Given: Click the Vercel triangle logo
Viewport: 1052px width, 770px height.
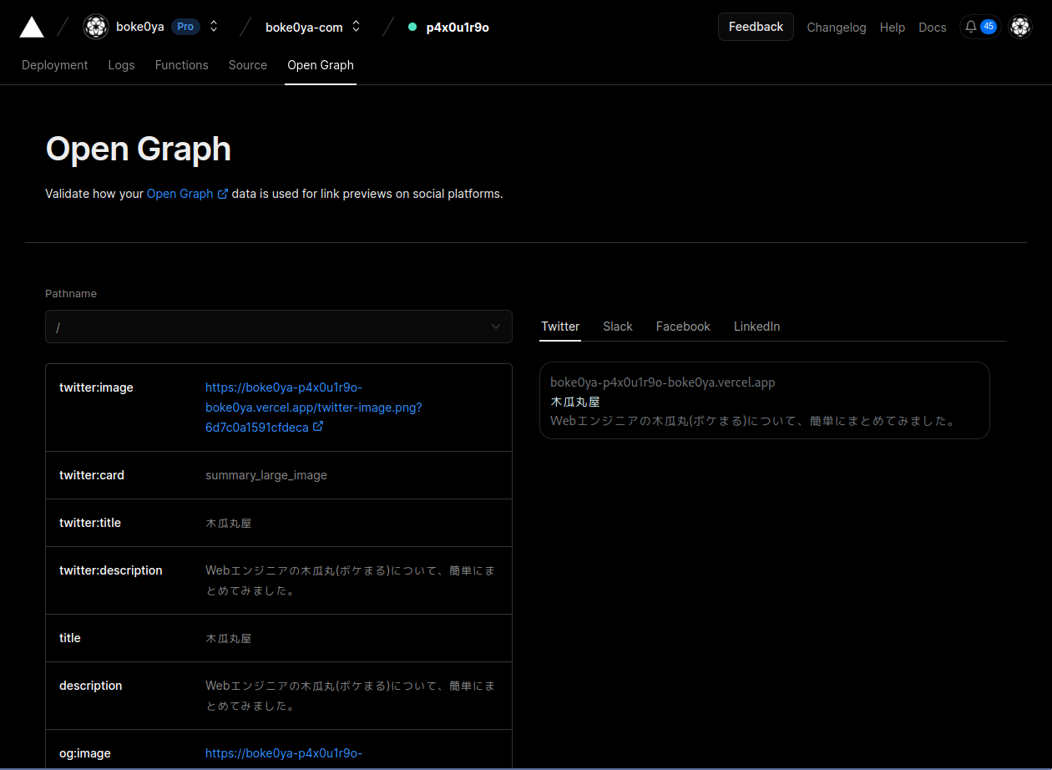Looking at the screenshot, I should pos(31,26).
